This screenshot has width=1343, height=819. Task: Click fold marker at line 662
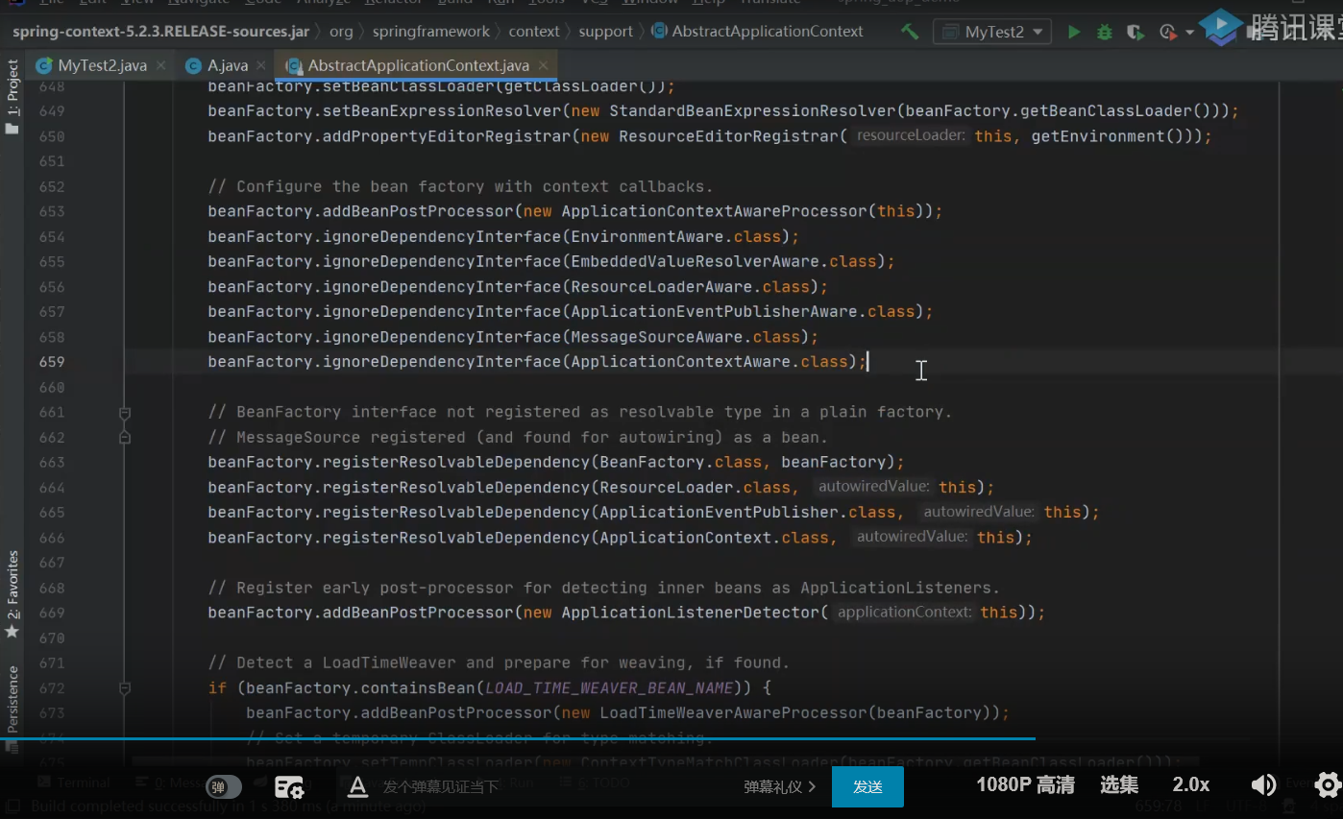pos(125,437)
